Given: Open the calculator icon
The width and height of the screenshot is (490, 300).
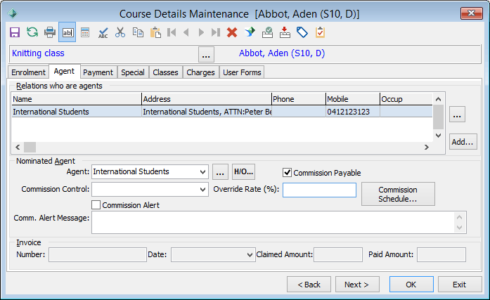Looking at the screenshot, I should (x=85, y=32).
